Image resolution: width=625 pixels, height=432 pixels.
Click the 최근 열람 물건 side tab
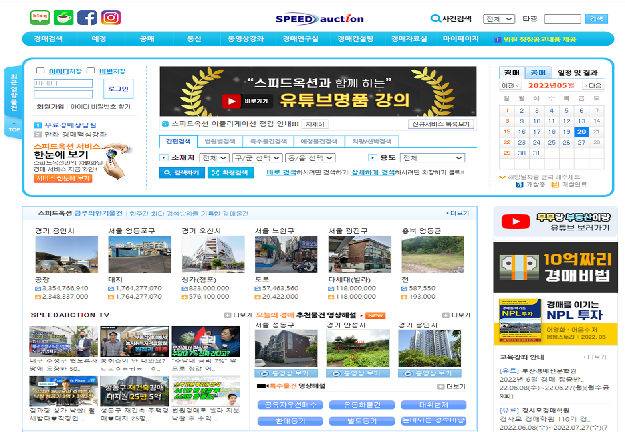[x=14, y=93]
